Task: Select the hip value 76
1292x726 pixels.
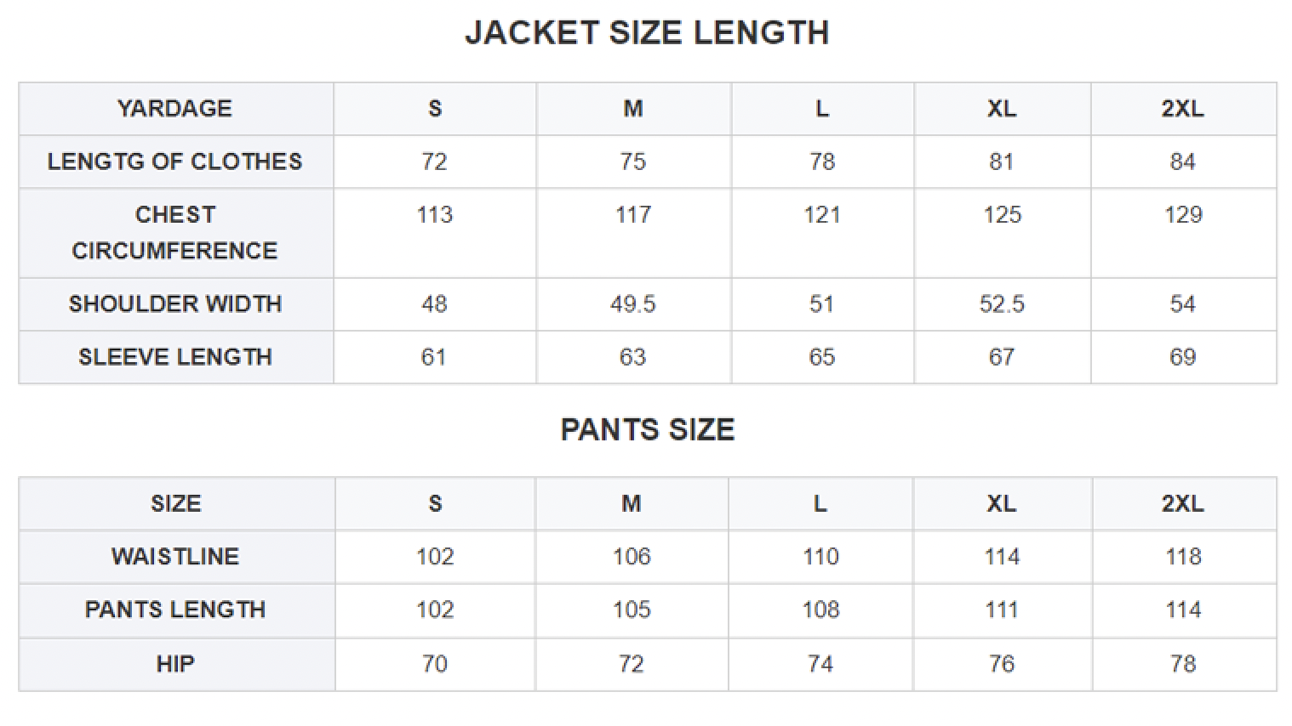Action: coord(1002,664)
